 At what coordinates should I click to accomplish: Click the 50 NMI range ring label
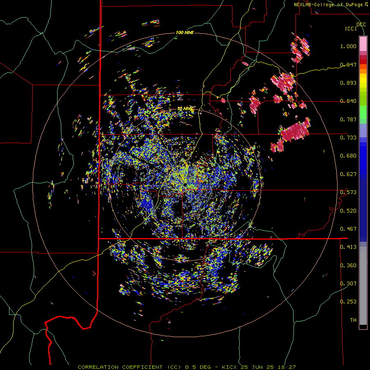click(x=185, y=109)
